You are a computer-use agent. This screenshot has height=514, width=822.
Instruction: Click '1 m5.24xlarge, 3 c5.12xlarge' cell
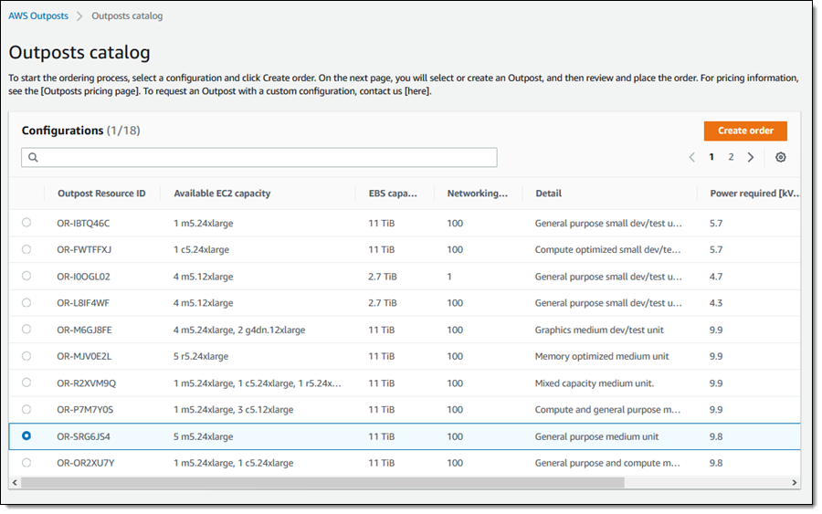(233, 410)
